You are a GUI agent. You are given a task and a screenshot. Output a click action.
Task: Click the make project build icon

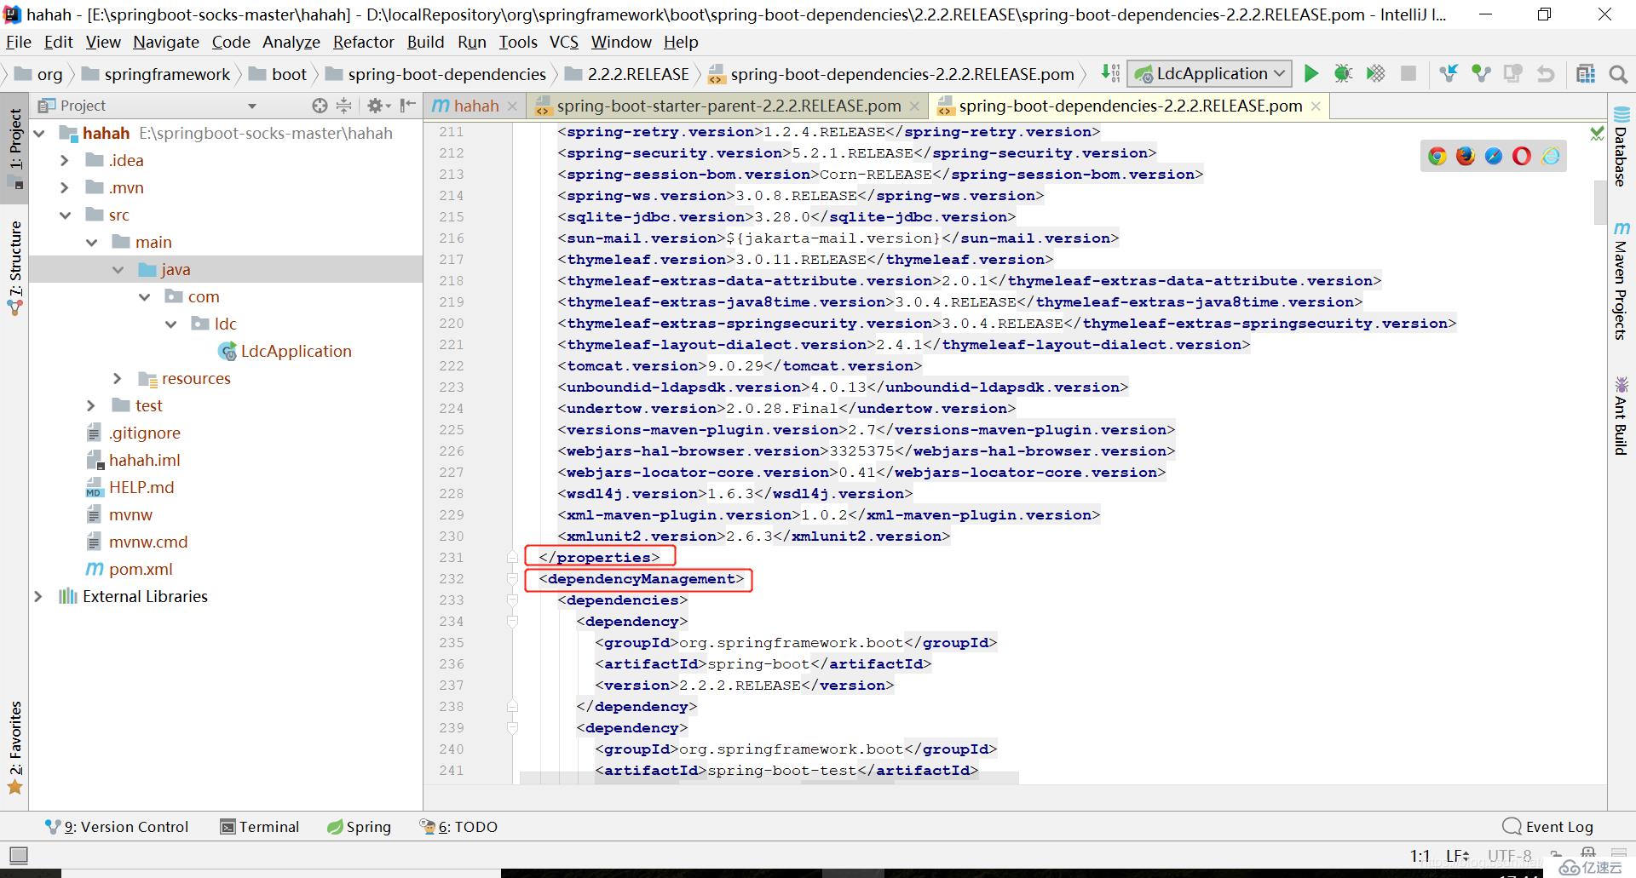point(1109,74)
